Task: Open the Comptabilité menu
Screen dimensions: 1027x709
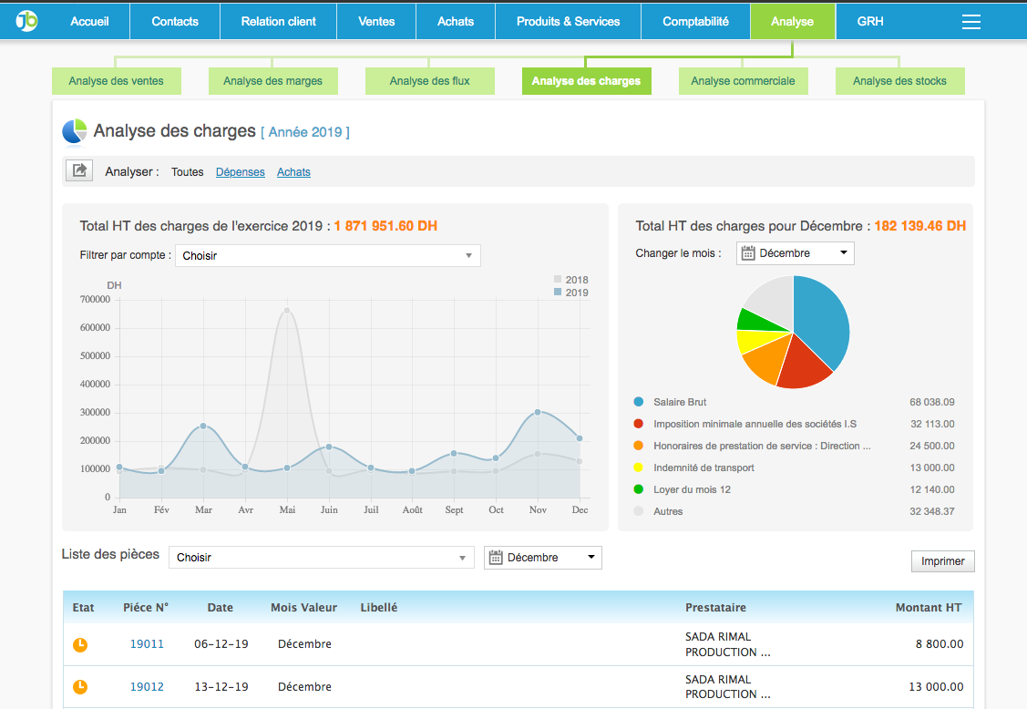Action: pyautogui.click(x=695, y=21)
